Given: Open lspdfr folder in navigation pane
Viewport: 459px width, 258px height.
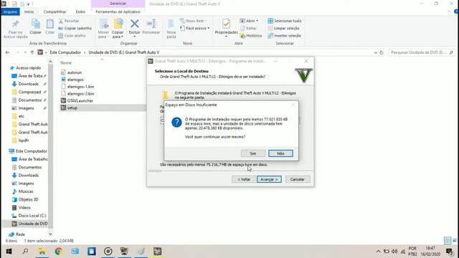Looking at the screenshot, I should 24,140.
